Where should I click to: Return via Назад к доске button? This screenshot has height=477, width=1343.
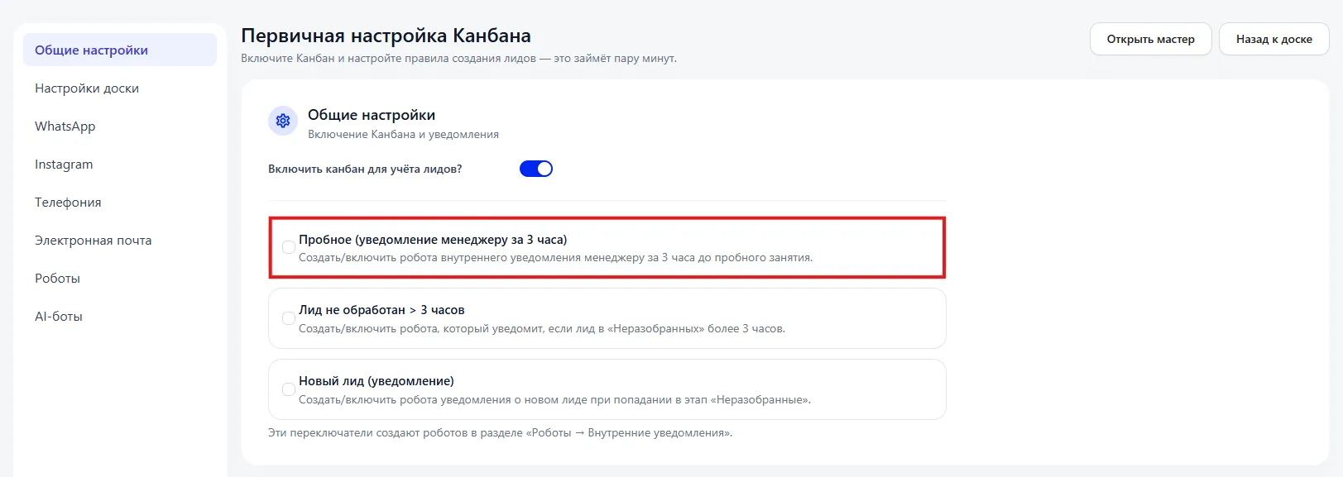(1274, 39)
